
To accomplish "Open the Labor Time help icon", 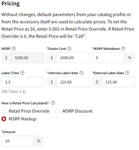I will [22, 73].
